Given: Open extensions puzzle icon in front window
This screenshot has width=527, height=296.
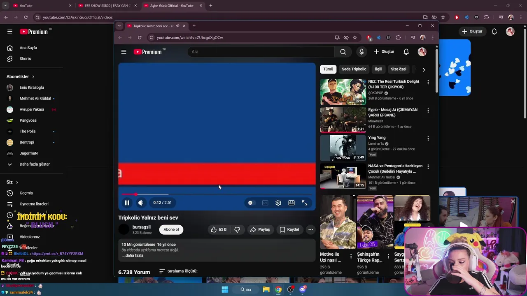Looking at the screenshot, I should coord(398,37).
